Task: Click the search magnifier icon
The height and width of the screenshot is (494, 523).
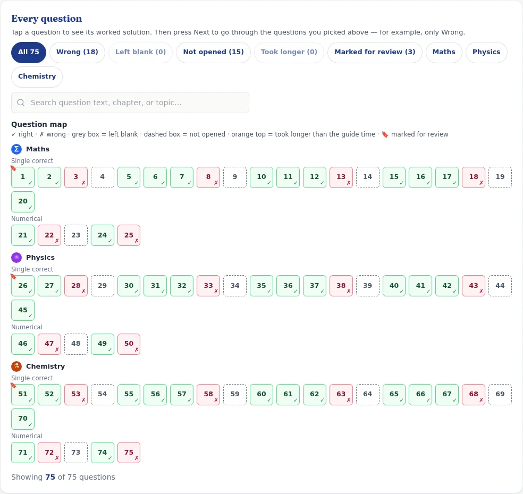Action: coord(21,103)
